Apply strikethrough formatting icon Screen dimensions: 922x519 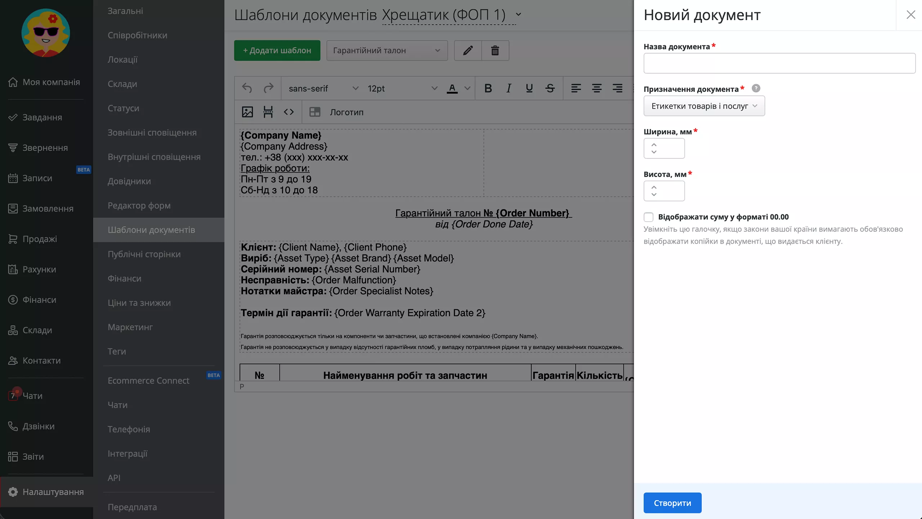[550, 88]
